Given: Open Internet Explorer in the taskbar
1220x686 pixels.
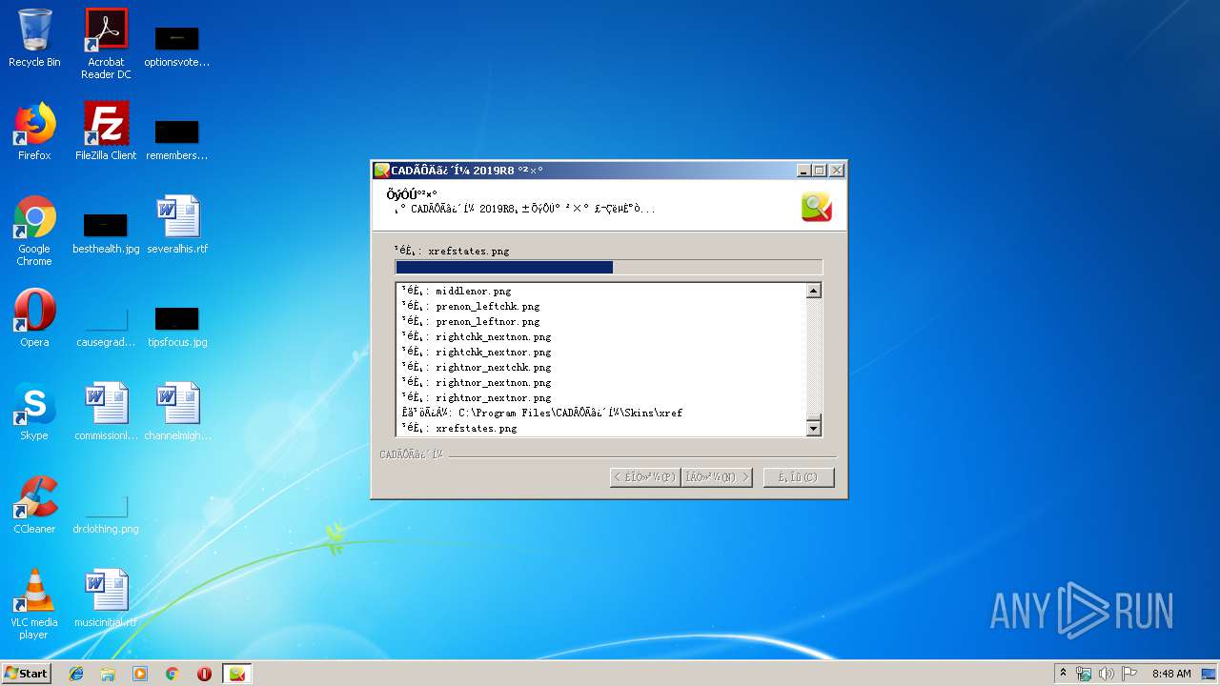Looking at the screenshot, I should click(x=76, y=674).
